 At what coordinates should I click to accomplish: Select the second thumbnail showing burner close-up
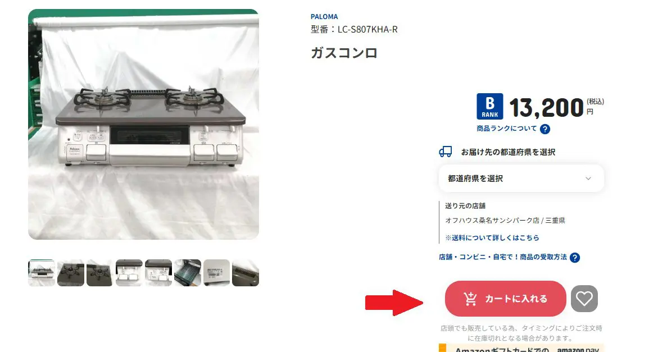point(70,273)
